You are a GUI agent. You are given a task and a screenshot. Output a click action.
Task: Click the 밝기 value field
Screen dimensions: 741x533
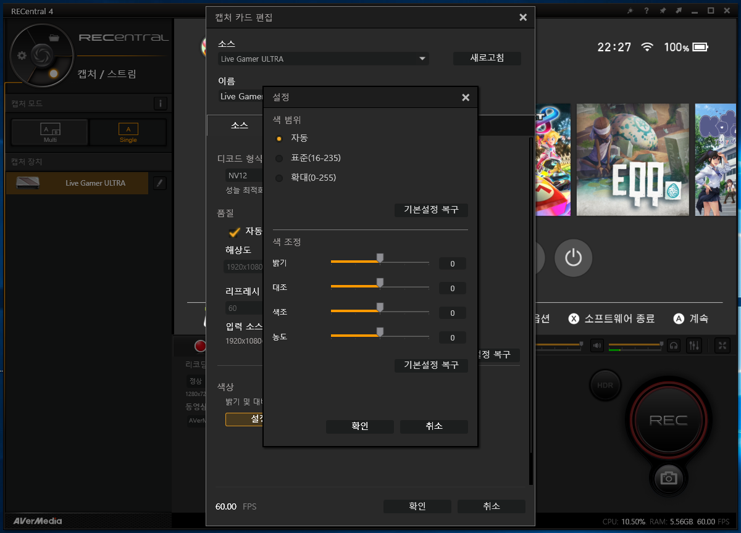pyautogui.click(x=453, y=263)
